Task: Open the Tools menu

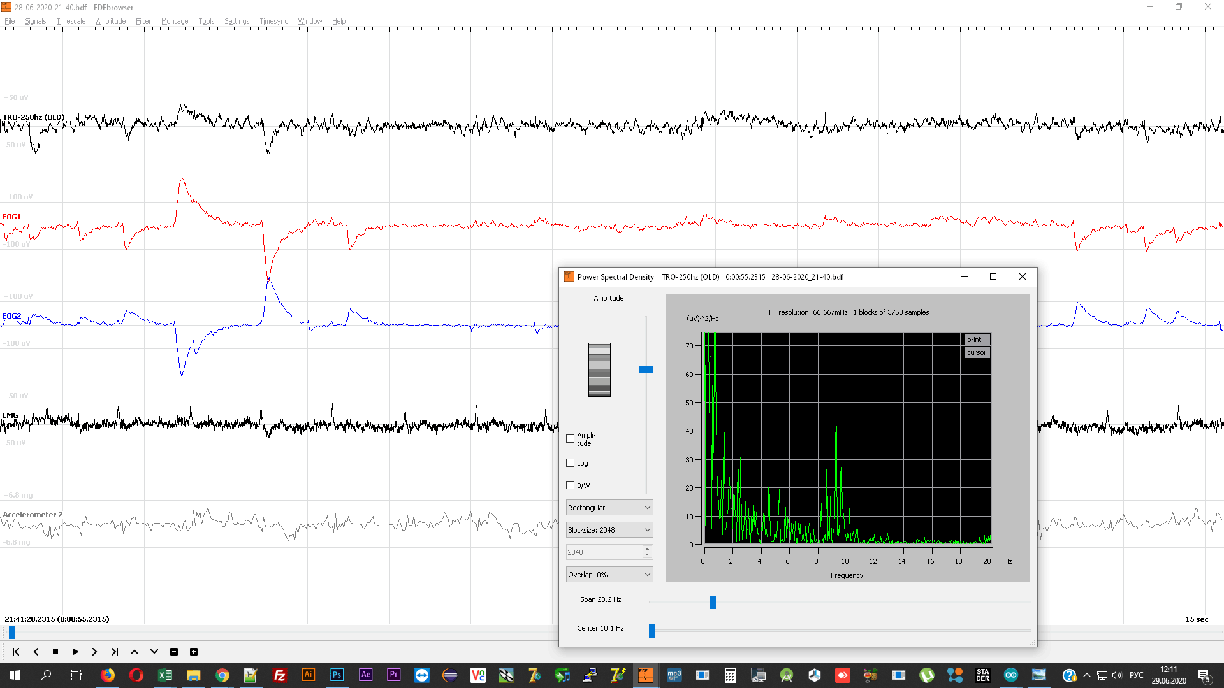Action: tap(207, 21)
